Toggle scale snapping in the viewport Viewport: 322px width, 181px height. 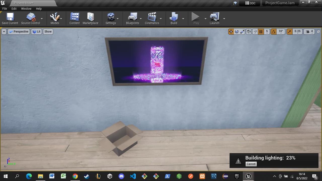pyautogui.click(x=290, y=32)
